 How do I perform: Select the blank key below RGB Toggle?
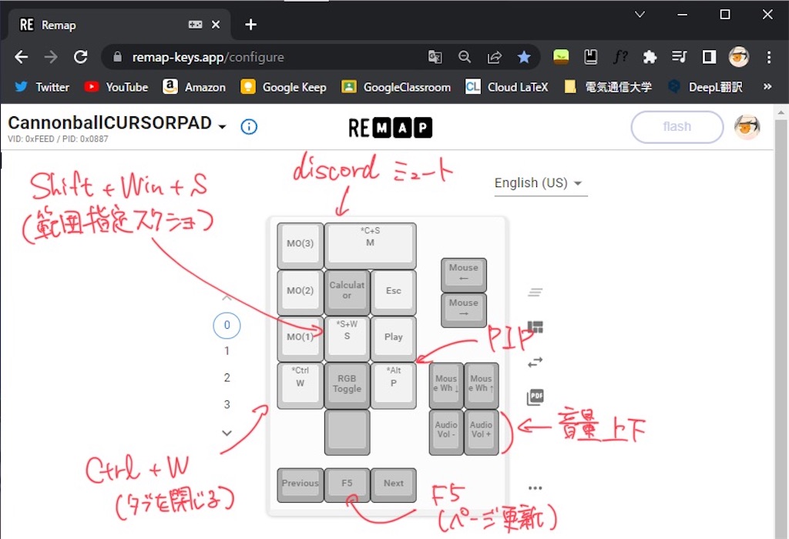(347, 432)
